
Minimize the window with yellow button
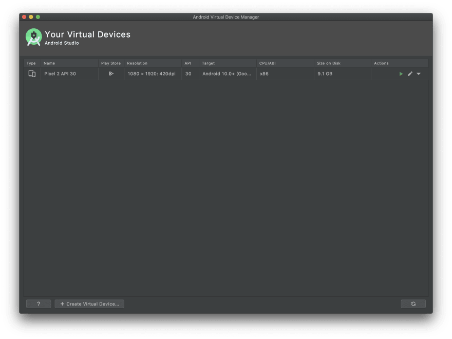pos(31,17)
